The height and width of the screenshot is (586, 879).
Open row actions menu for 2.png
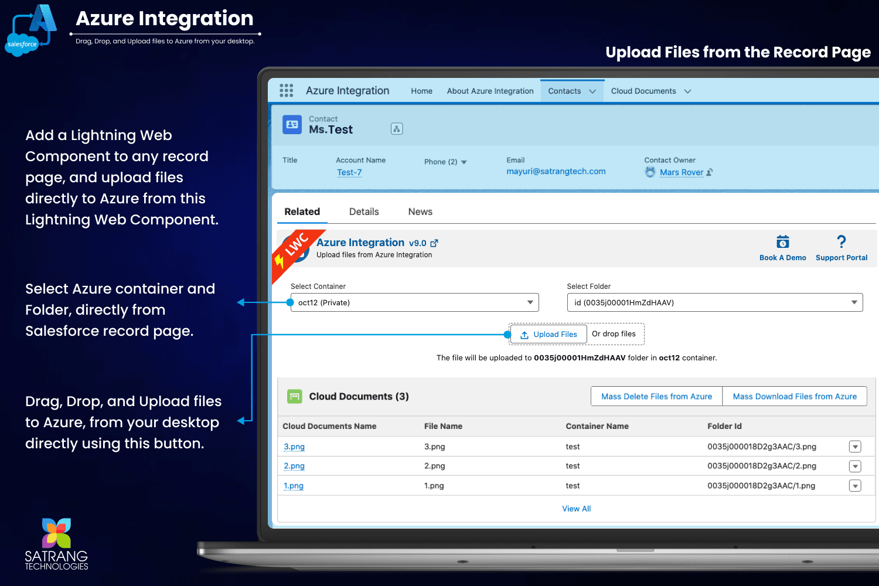tap(855, 466)
